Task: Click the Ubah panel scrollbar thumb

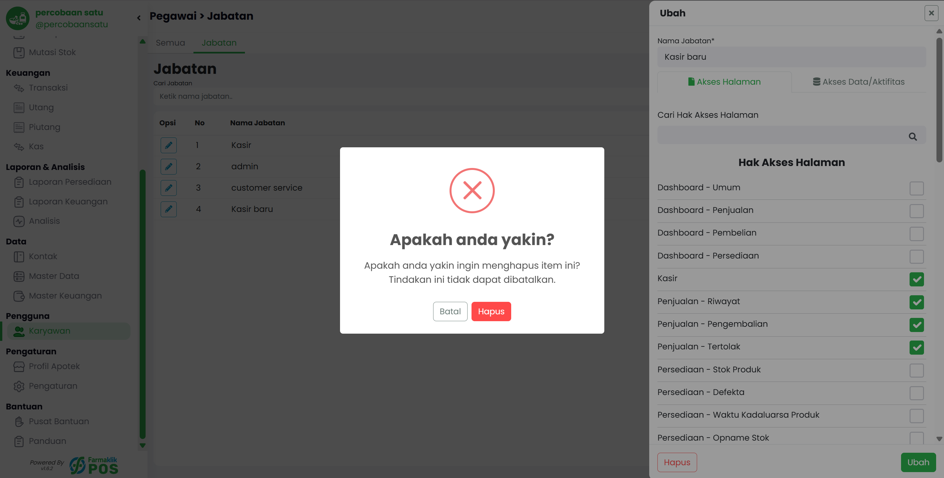Action: [939, 100]
